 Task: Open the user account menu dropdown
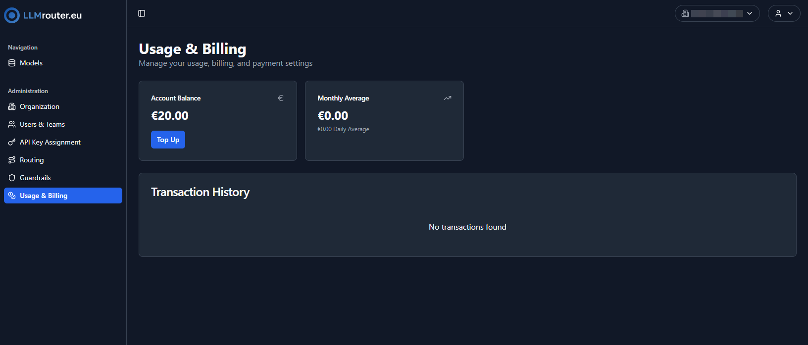point(784,13)
